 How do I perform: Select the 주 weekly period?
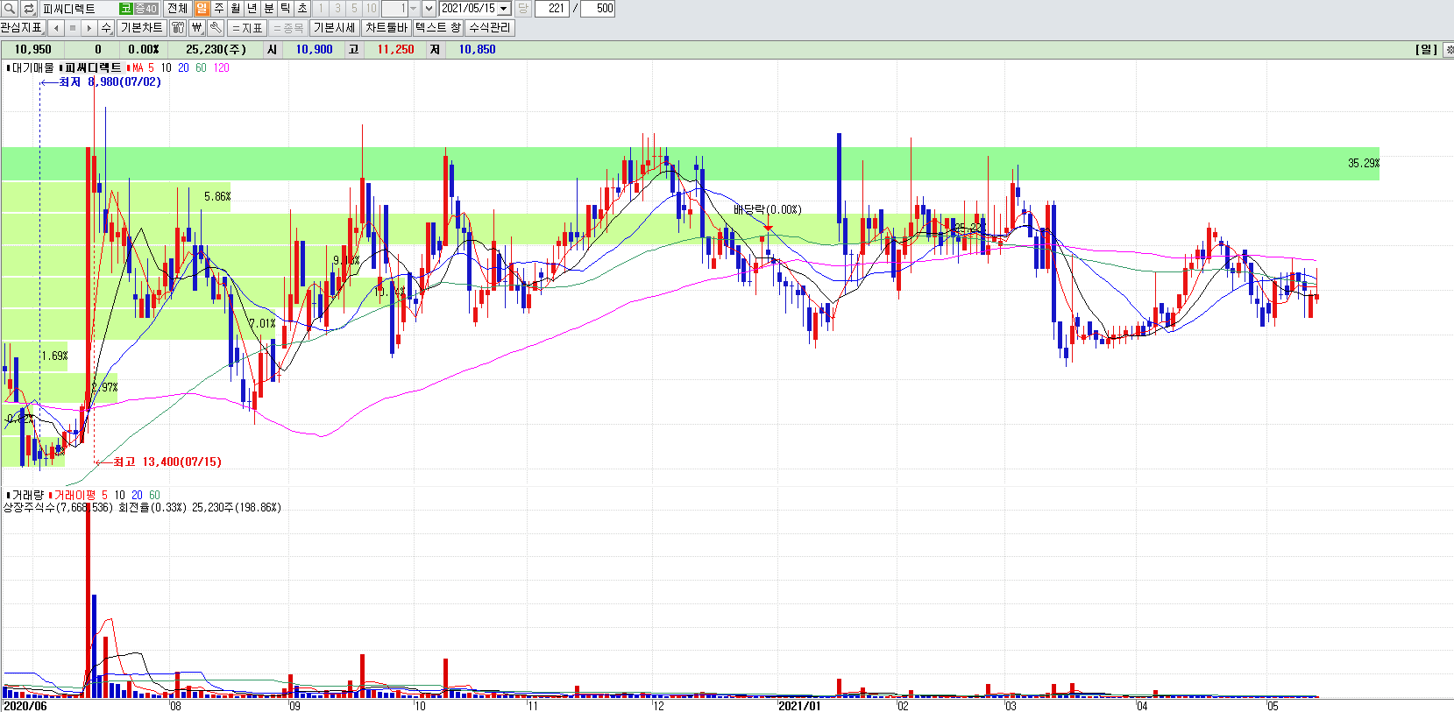click(x=219, y=9)
